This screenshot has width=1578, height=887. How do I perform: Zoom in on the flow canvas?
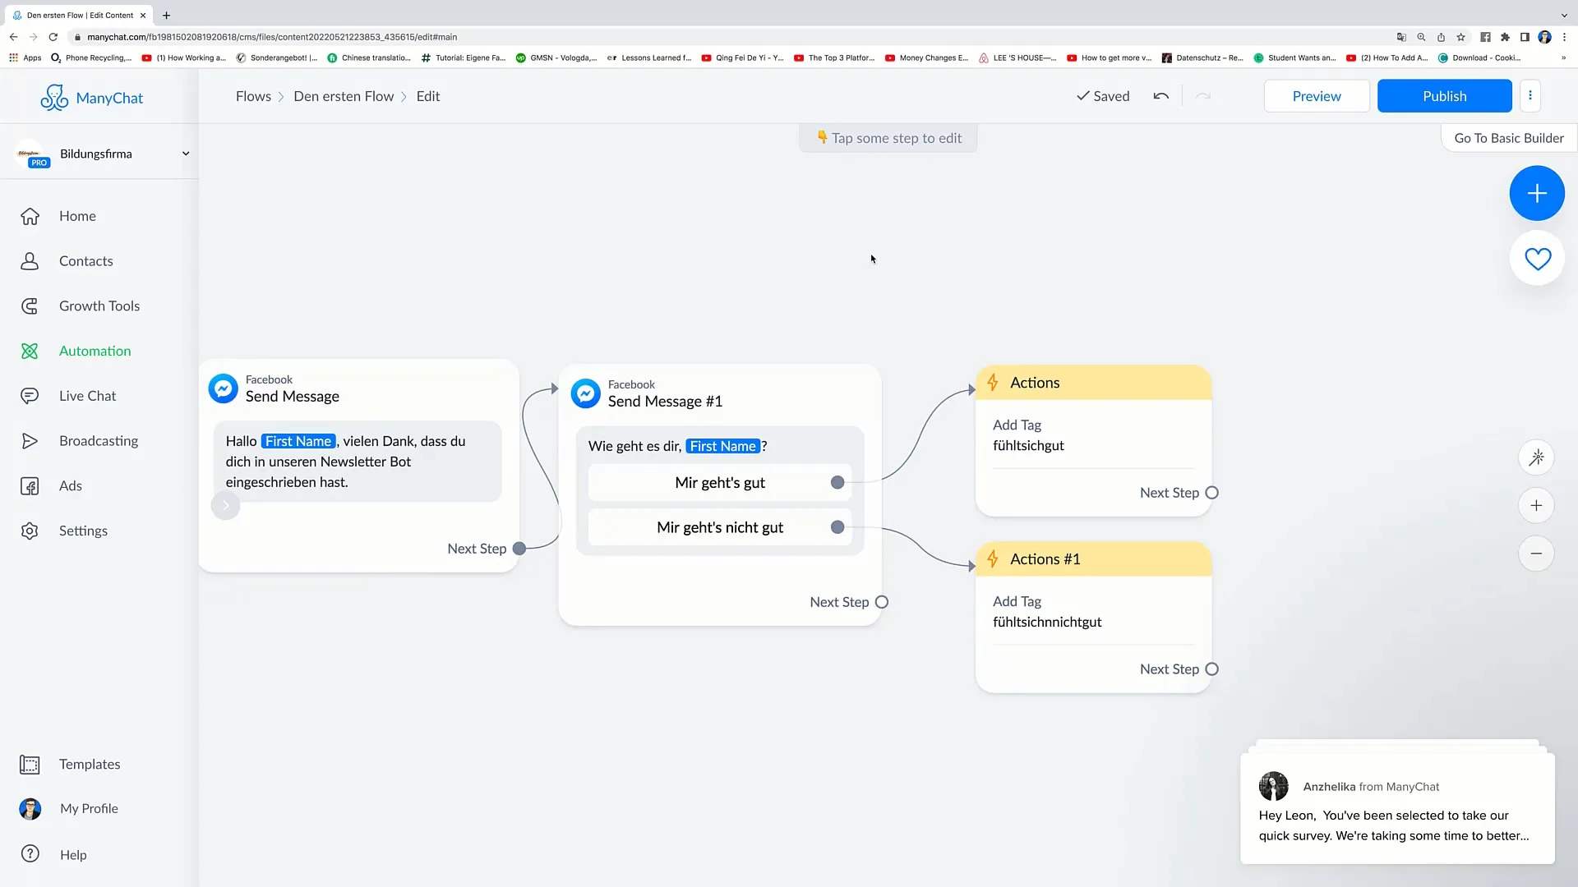pos(1536,506)
